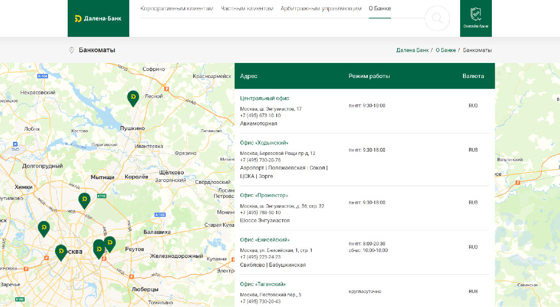560x307 pixels.
Task: Follow the О Банке breadcrumb link
Action: click(446, 50)
